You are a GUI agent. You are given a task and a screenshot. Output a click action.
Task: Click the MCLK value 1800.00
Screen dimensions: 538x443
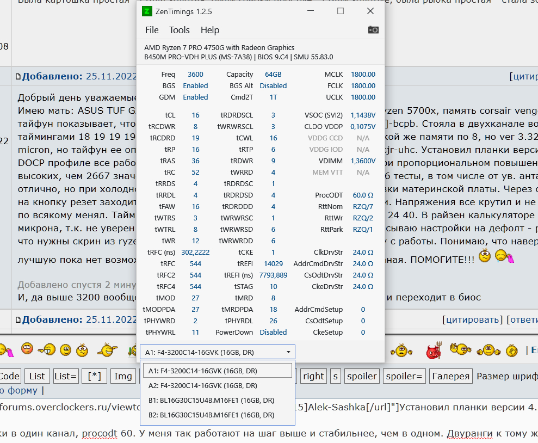(x=363, y=75)
